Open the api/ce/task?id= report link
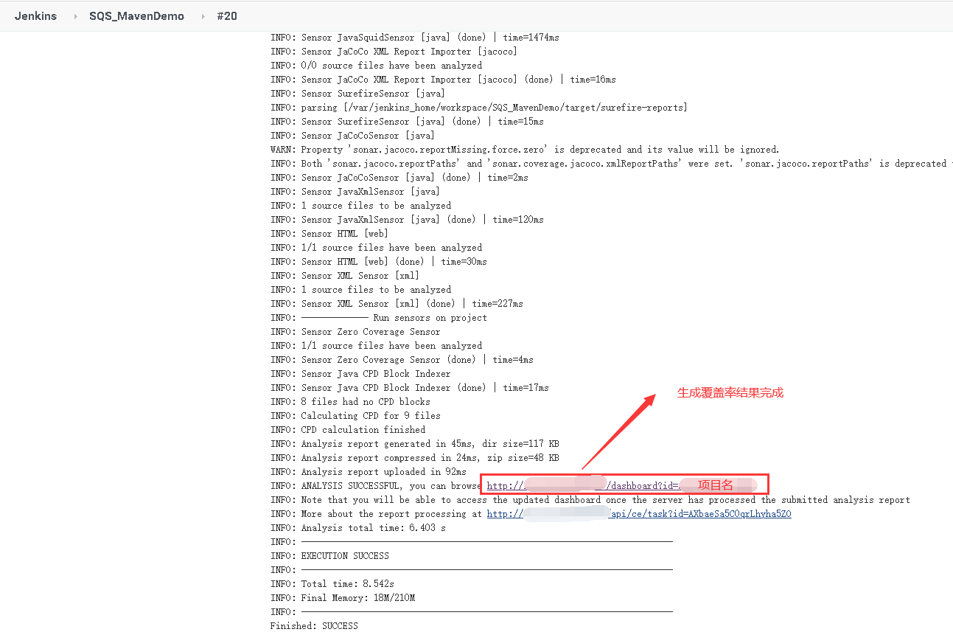The image size is (953, 632). point(639,514)
